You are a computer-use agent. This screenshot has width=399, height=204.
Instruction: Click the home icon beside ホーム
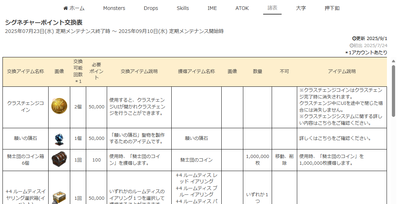click(x=66, y=8)
